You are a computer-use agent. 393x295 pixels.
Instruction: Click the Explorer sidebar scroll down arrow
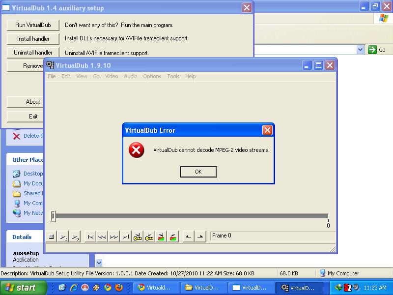click(x=99, y=263)
